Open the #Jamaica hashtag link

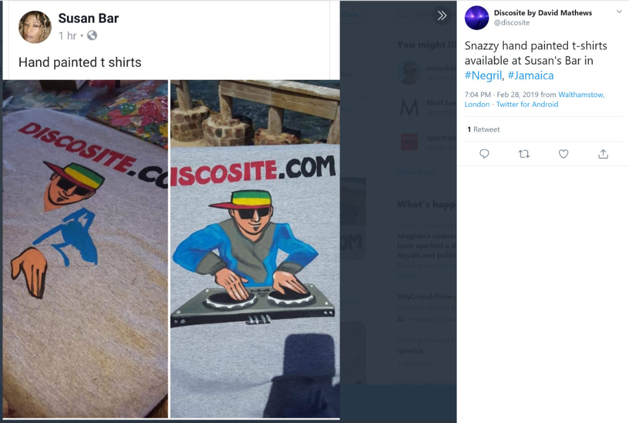pos(531,76)
